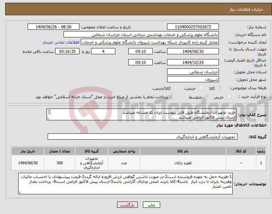Toggle the Islamic treasury payment checkbox
The height and width of the screenshot is (214, 272).
[173, 96]
